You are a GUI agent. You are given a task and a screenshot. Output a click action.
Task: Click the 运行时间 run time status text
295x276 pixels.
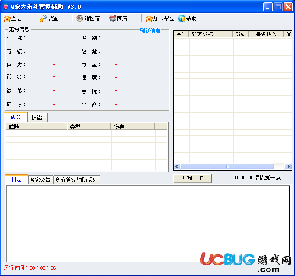point(29,268)
